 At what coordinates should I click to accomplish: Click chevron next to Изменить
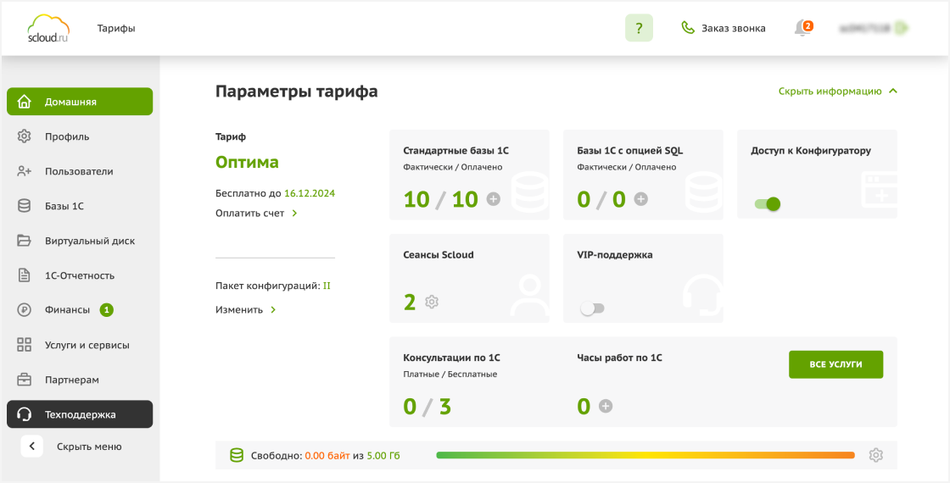point(273,310)
